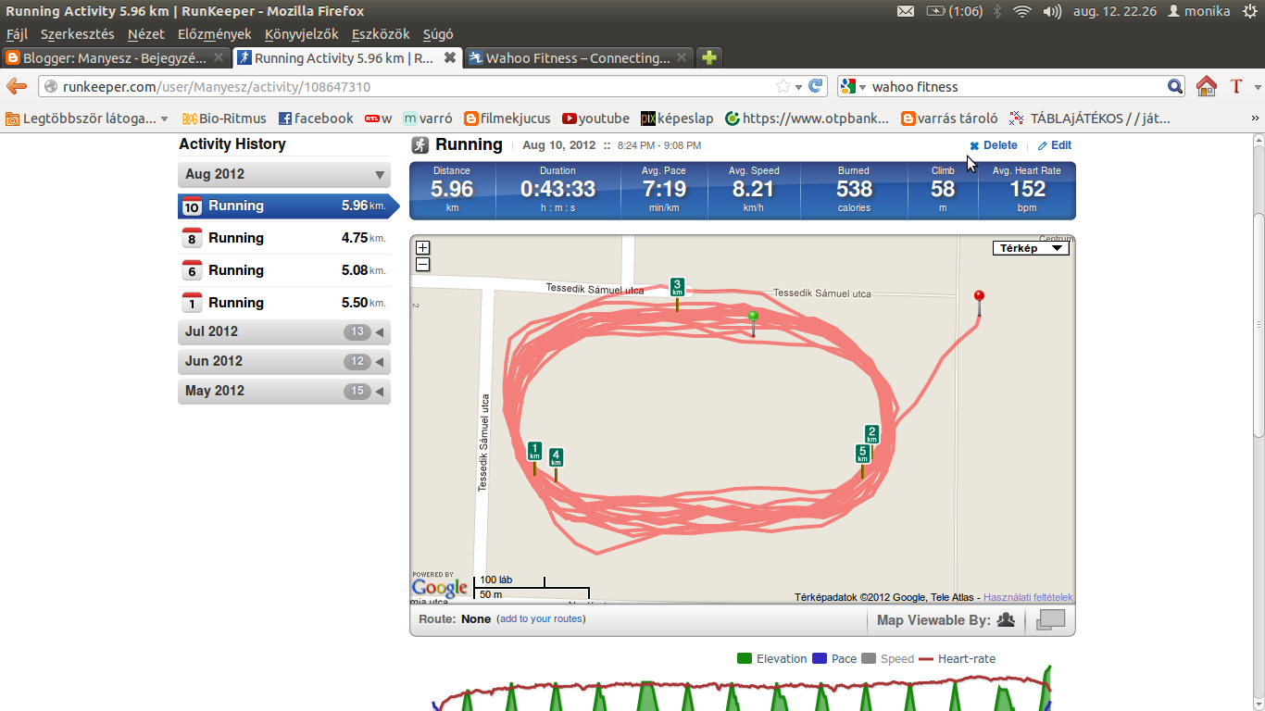Open the Előzmények menu
1265x711 pixels.
tap(214, 34)
